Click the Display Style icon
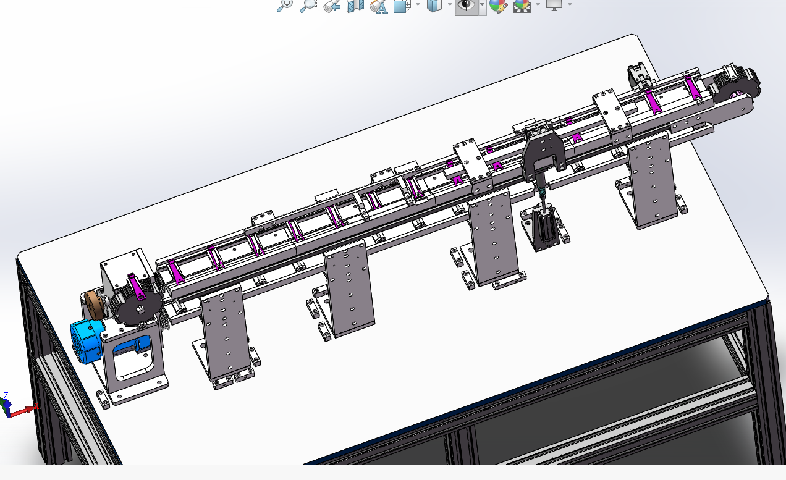 435,6
